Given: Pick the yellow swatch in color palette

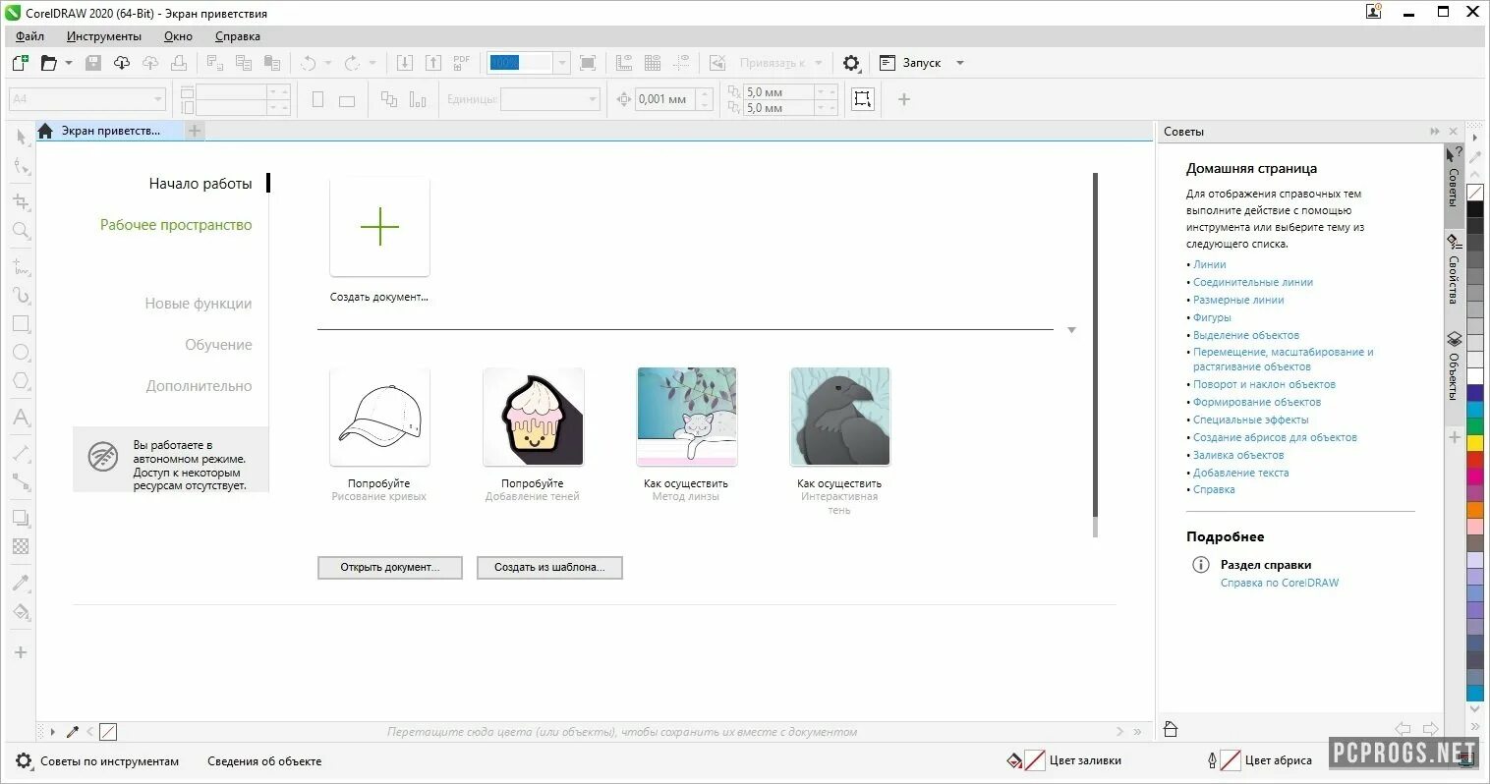Looking at the screenshot, I should (1475, 443).
